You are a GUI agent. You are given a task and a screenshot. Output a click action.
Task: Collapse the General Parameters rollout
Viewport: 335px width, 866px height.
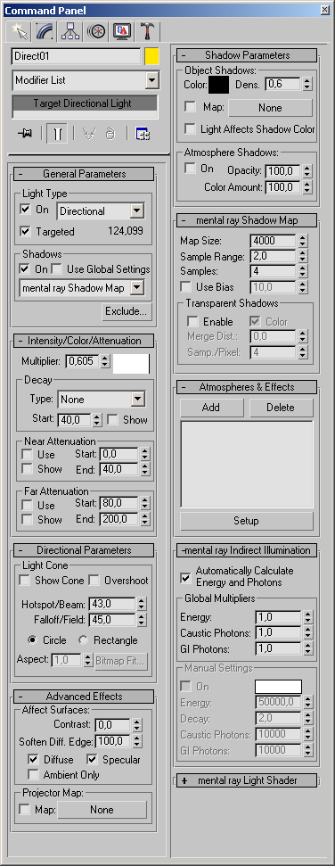click(x=85, y=174)
